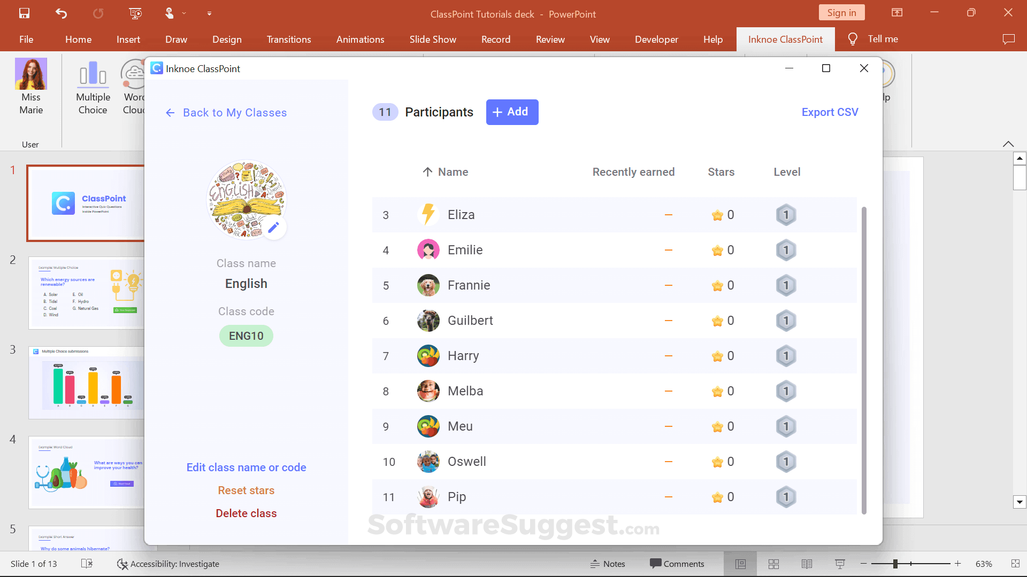Switch to the Slide Show ribbon tab

point(433,39)
